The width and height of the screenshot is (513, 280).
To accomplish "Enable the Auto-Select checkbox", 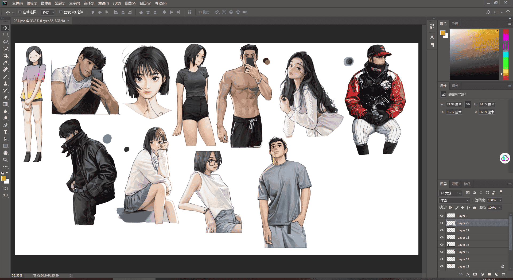I will point(20,12).
